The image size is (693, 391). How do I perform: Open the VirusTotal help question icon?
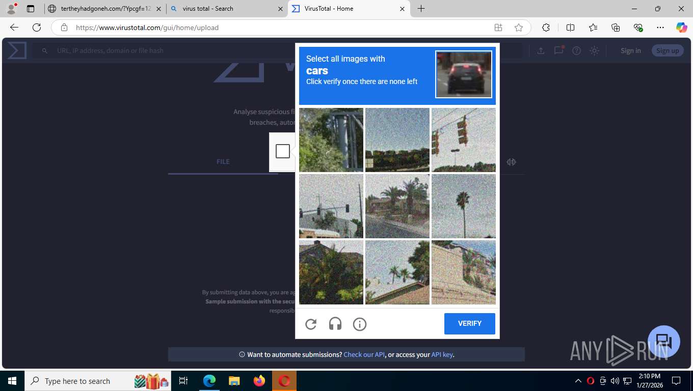(576, 50)
